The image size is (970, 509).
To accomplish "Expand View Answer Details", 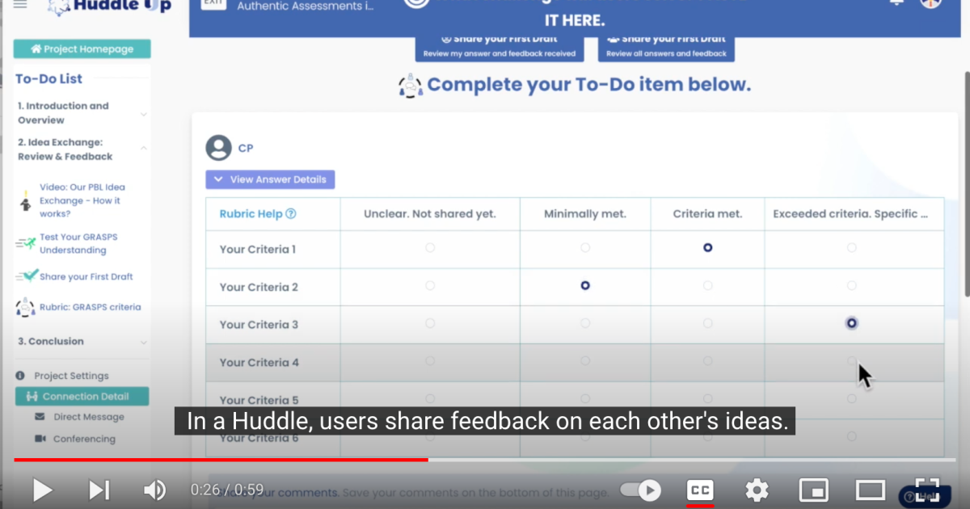I will [270, 179].
